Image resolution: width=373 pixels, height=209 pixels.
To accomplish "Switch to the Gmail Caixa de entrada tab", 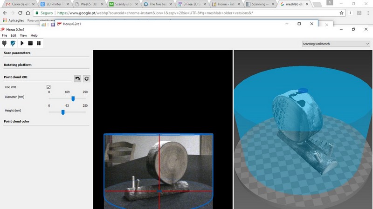I will click(20, 4).
